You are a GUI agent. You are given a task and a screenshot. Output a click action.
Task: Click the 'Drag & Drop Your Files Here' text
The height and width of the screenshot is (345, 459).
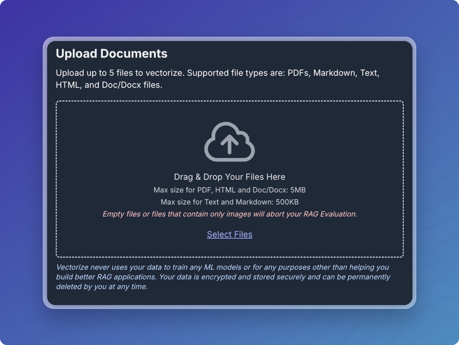[230, 177]
